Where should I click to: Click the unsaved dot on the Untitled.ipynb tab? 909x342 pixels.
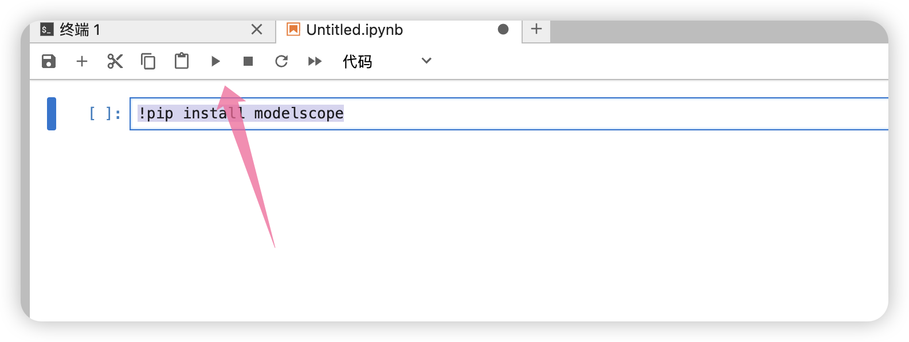pos(503,30)
